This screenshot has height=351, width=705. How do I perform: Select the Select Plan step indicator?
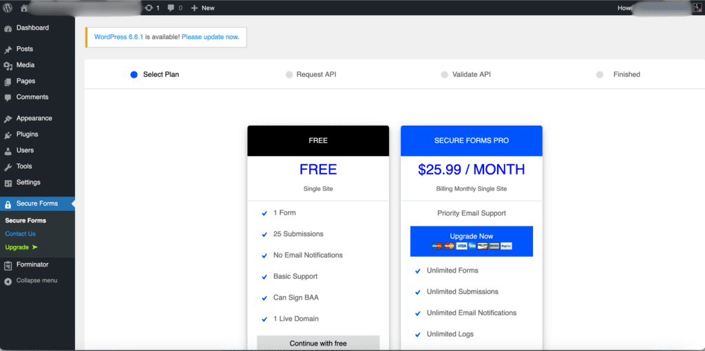tap(134, 74)
